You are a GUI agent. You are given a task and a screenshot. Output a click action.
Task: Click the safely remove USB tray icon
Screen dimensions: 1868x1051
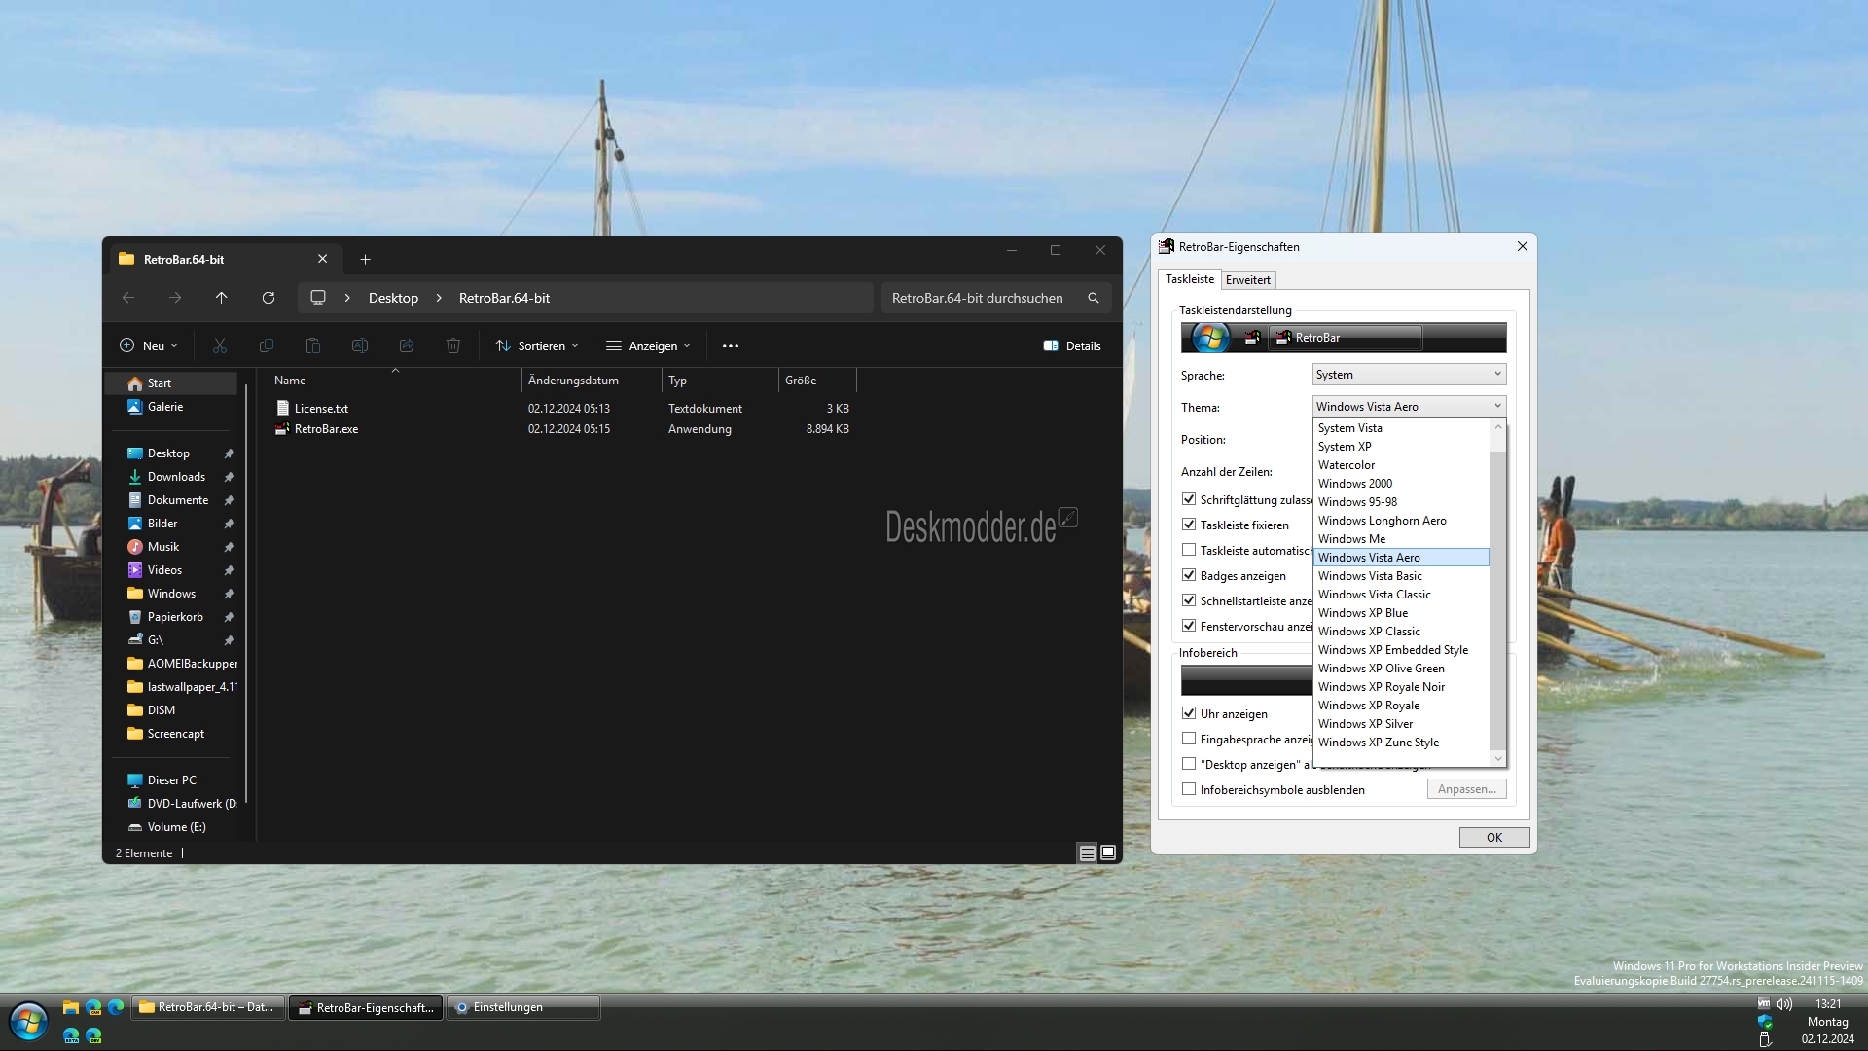[x=1765, y=1039]
